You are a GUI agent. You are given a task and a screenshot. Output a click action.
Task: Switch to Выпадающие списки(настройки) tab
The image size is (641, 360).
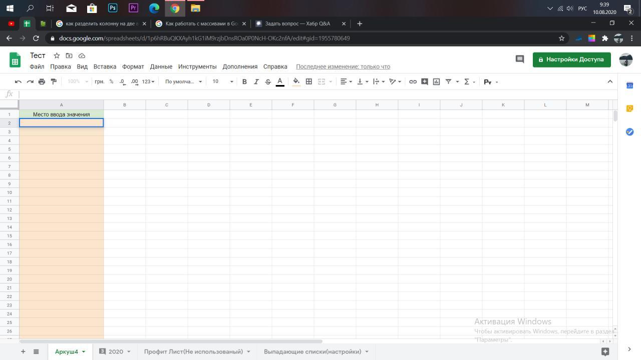click(312, 351)
